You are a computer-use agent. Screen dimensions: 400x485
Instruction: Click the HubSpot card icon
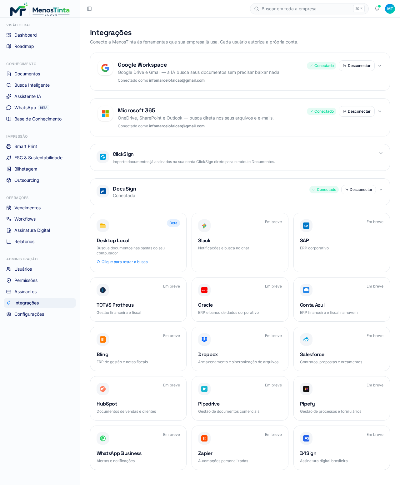pyautogui.click(x=103, y=389)
